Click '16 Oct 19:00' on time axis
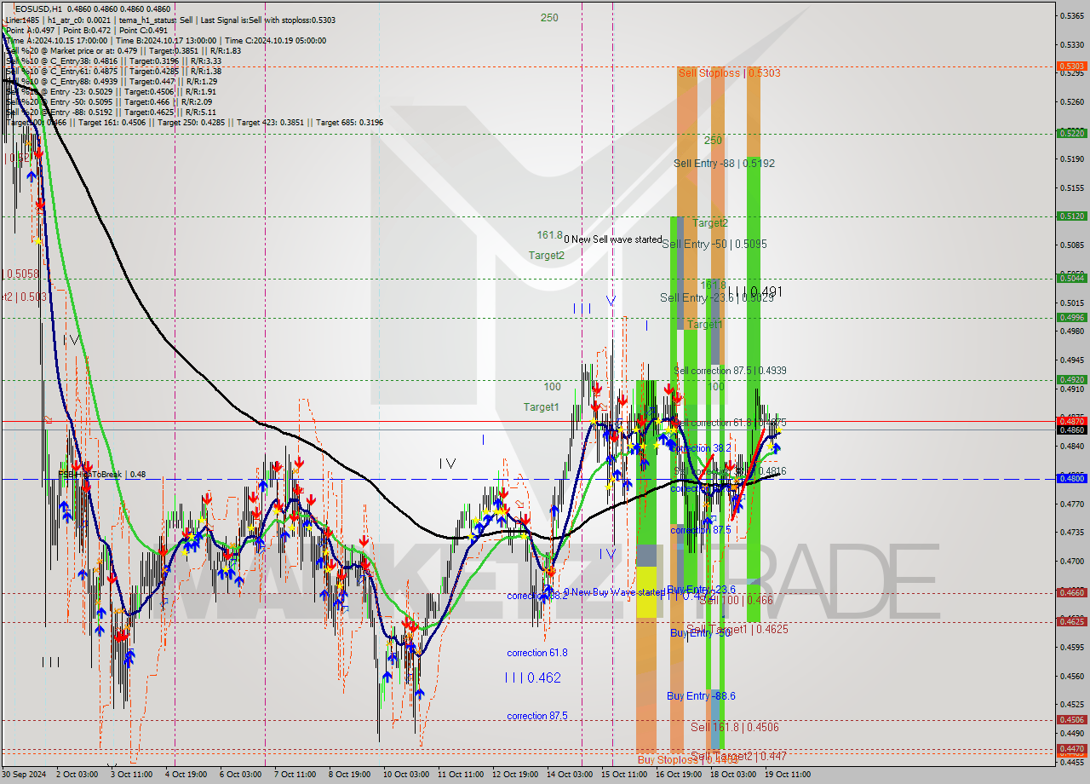This screenshot has height=784, width=1090. (x=679, y=775)
